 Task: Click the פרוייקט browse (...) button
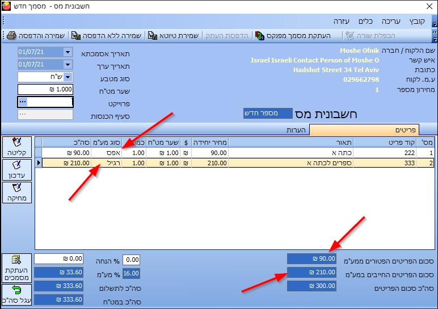(23, 102)
